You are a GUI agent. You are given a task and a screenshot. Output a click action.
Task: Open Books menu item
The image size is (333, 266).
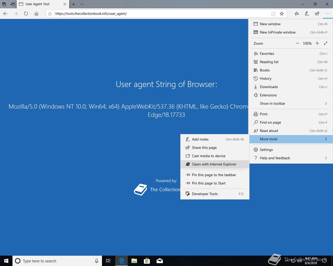pyautogui.click(x=291, y=70)
